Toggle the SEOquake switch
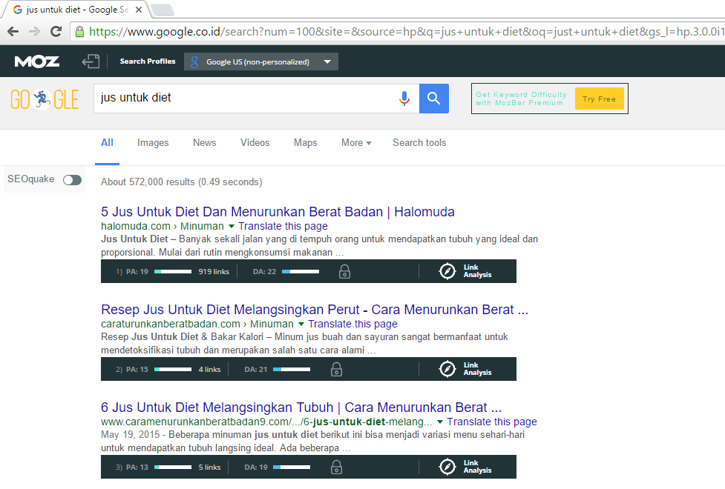This screenshot has width=725, height=489. (72, 179)
